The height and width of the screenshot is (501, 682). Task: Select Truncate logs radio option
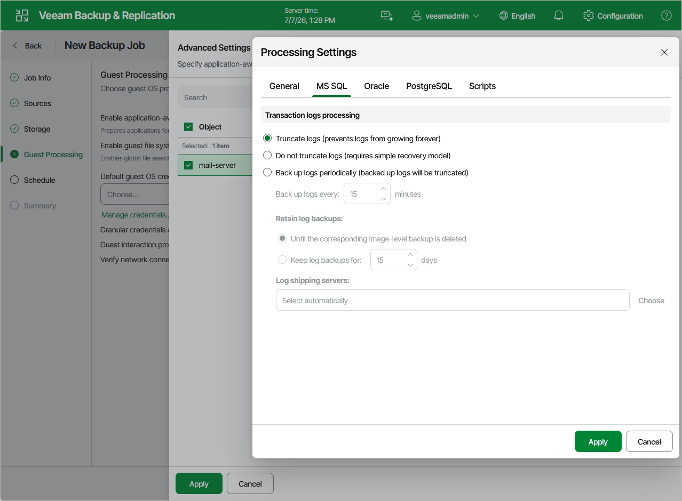coord(267,139)
